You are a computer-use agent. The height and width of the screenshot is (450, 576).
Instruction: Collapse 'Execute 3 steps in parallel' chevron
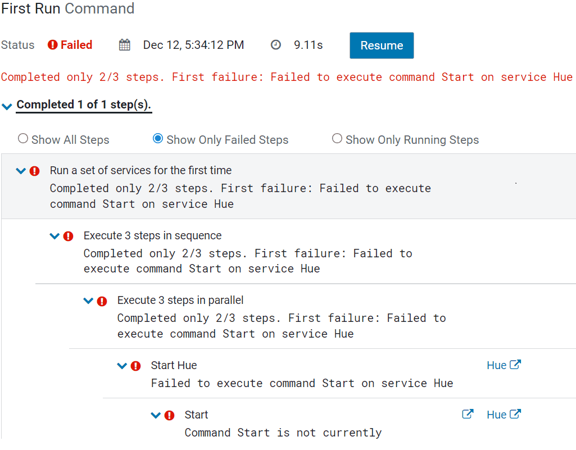tap(89, 301)
